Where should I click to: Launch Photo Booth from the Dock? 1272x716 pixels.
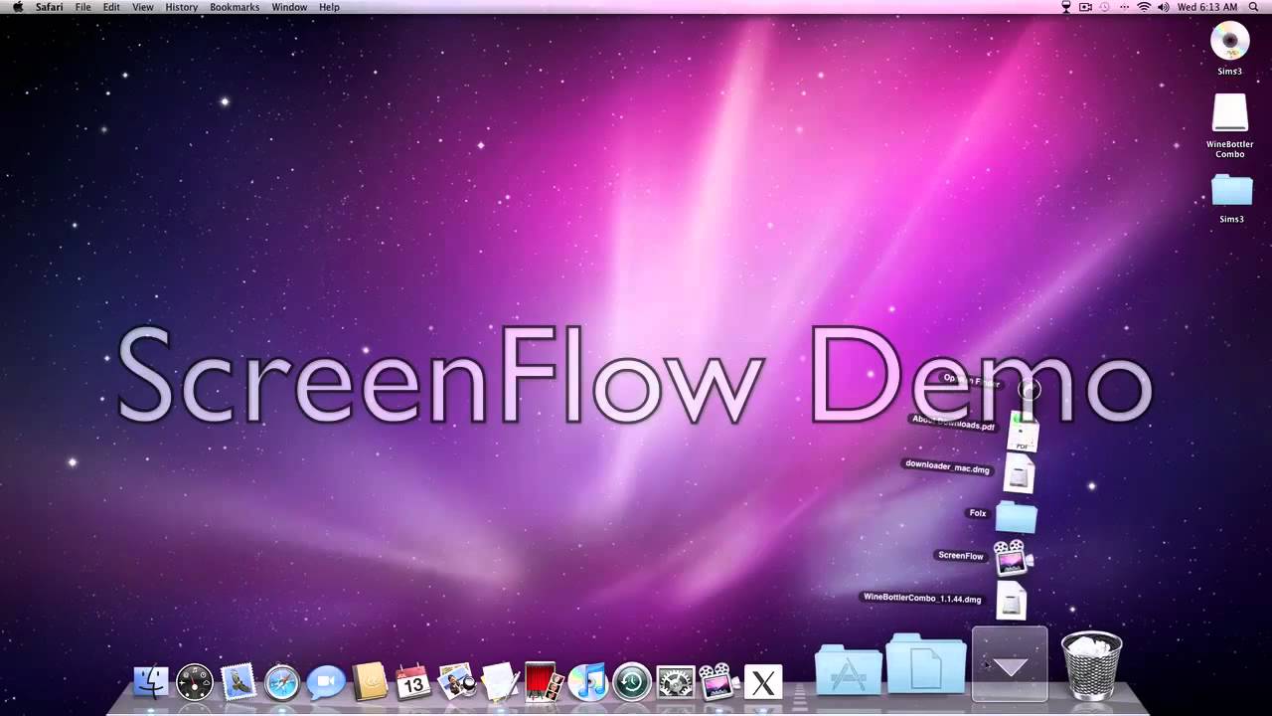click(544, 682)
